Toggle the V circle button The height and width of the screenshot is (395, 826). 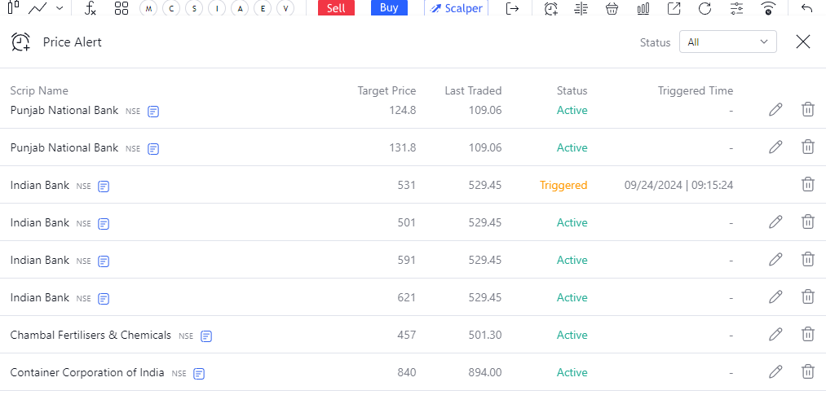[285, 8]
